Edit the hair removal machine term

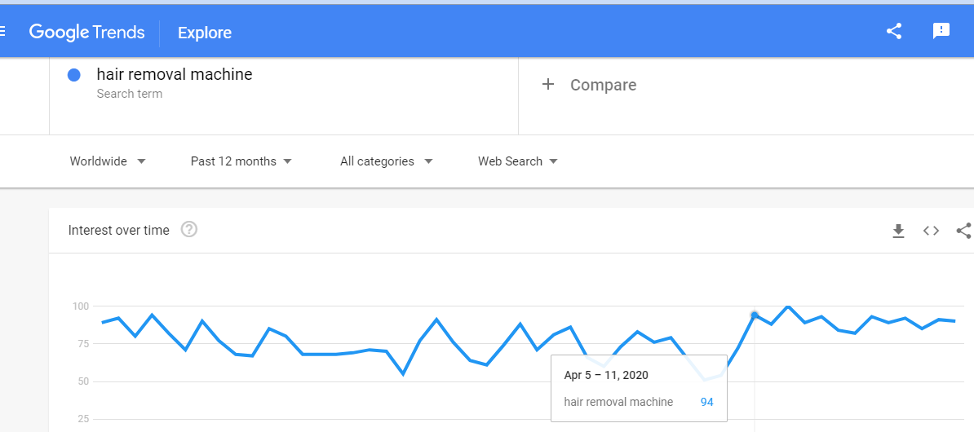click(175, 75)
